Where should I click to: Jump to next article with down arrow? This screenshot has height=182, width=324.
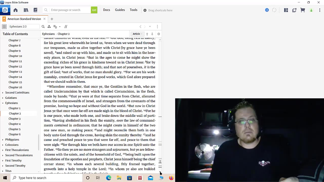[x=152, y=34]
